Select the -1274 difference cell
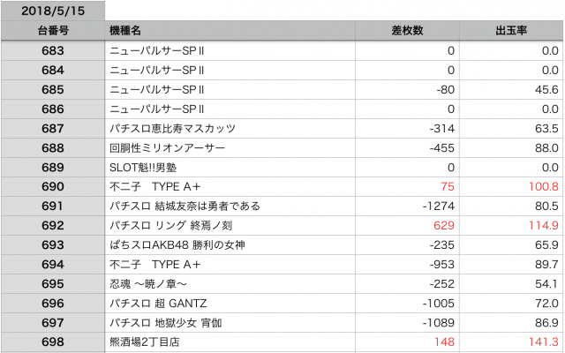The width and height of the screenshot is (565, 353). pos(437,206)
